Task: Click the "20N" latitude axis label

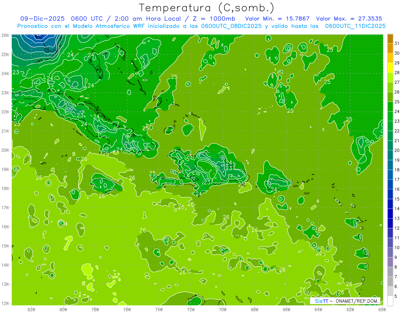Action: tap(5, 150)
